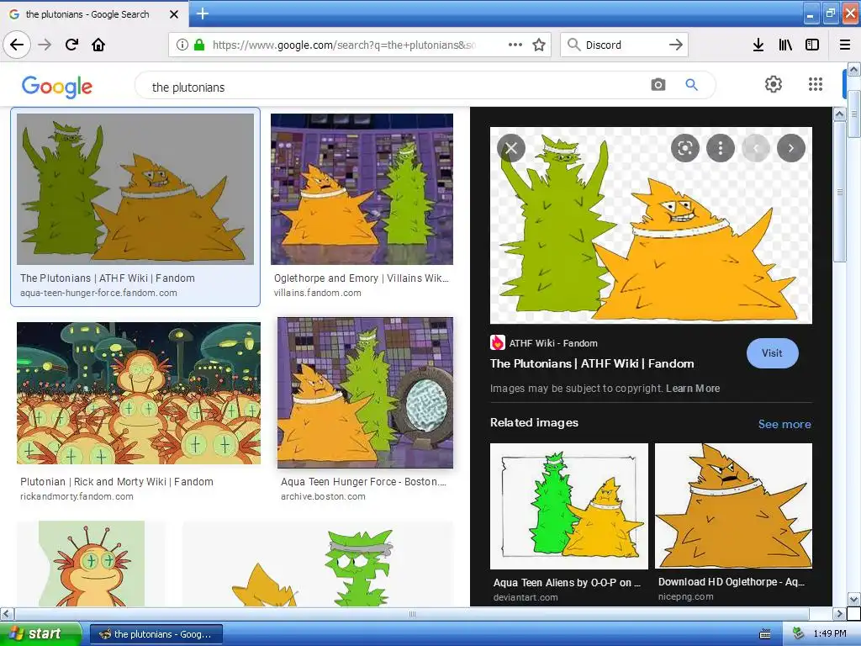Bookmark this page with the star
Viewport: 861px width, 646px height.
pyautogui.click(x=539, y=45)
